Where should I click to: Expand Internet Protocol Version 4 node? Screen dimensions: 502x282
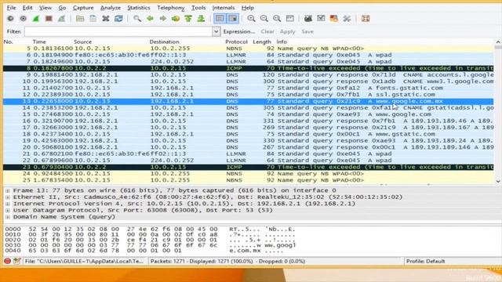click(8, 204)
